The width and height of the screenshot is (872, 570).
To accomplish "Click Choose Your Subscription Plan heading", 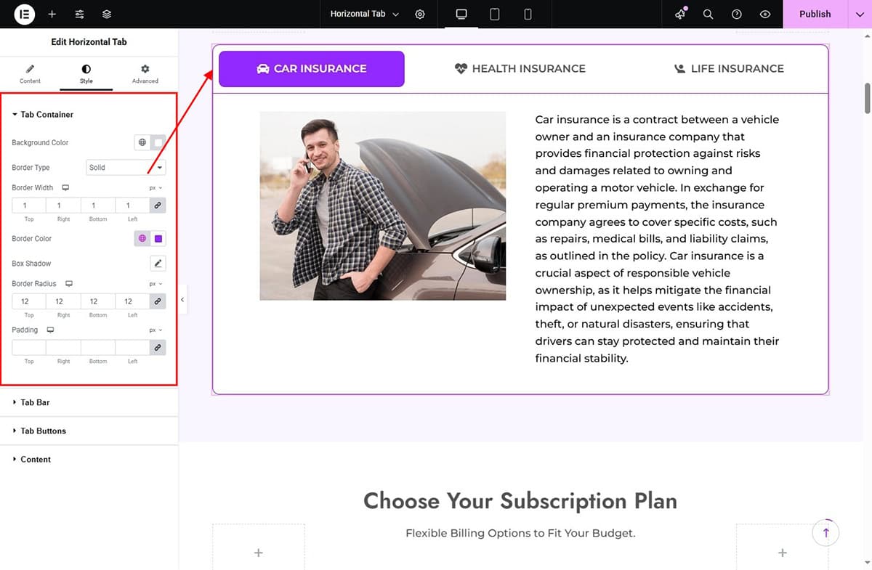I will (x=520, y=501).
